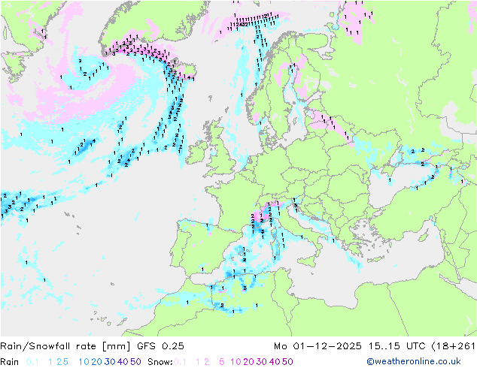Select the Rain 30 legend value
This screenshot has width=477, height=368.
(110, 362)
